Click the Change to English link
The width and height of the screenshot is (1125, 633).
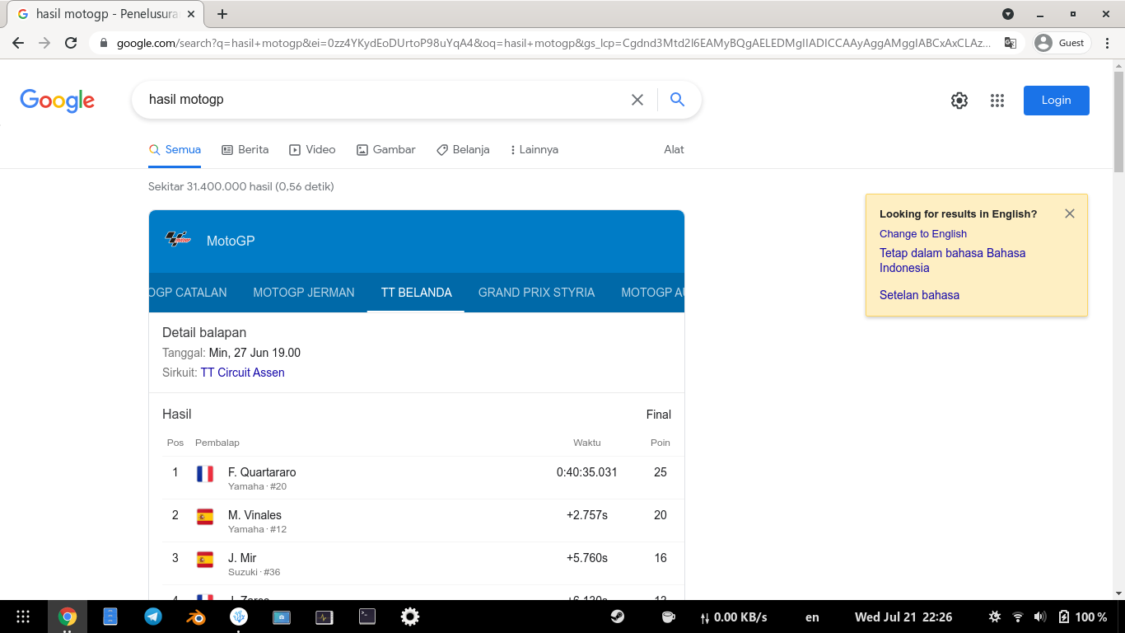(922, 234)
